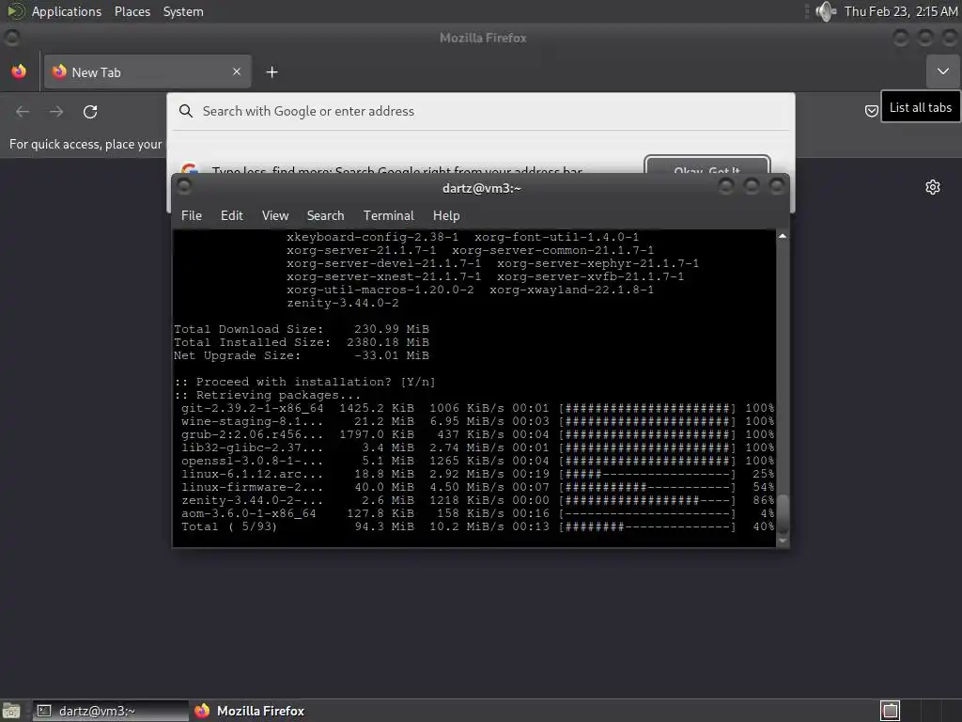Image resolution: width=962 pixels, height=722 pixels.
Task: Click the terminal scrollbar down arrow
Action: [783, 541]
